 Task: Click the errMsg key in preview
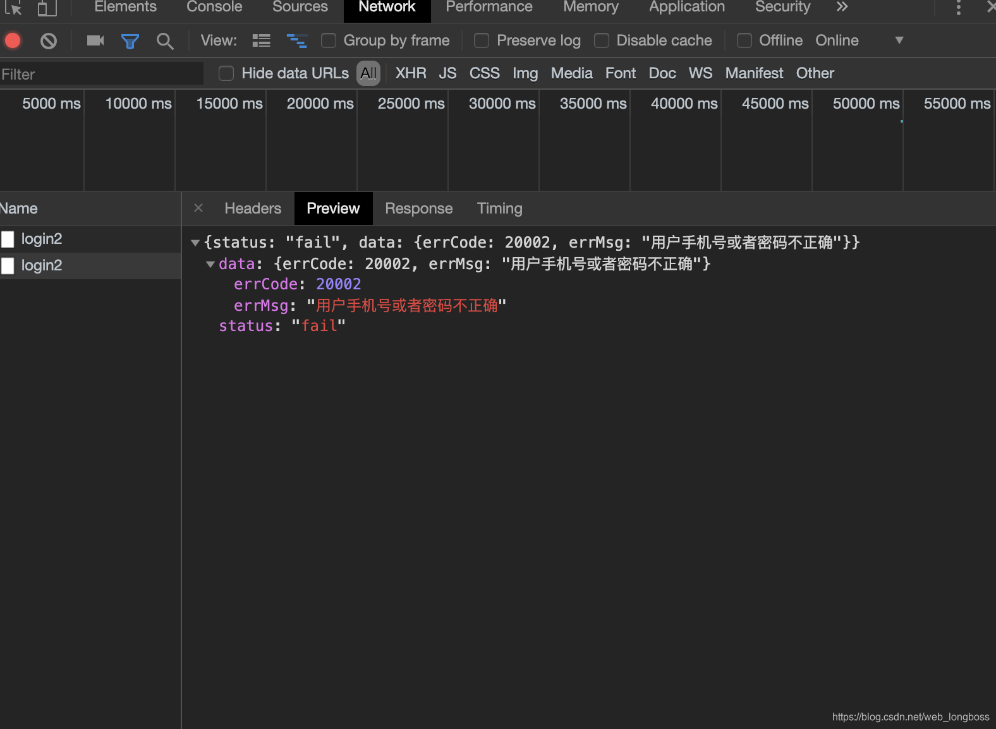pos(261,306)
